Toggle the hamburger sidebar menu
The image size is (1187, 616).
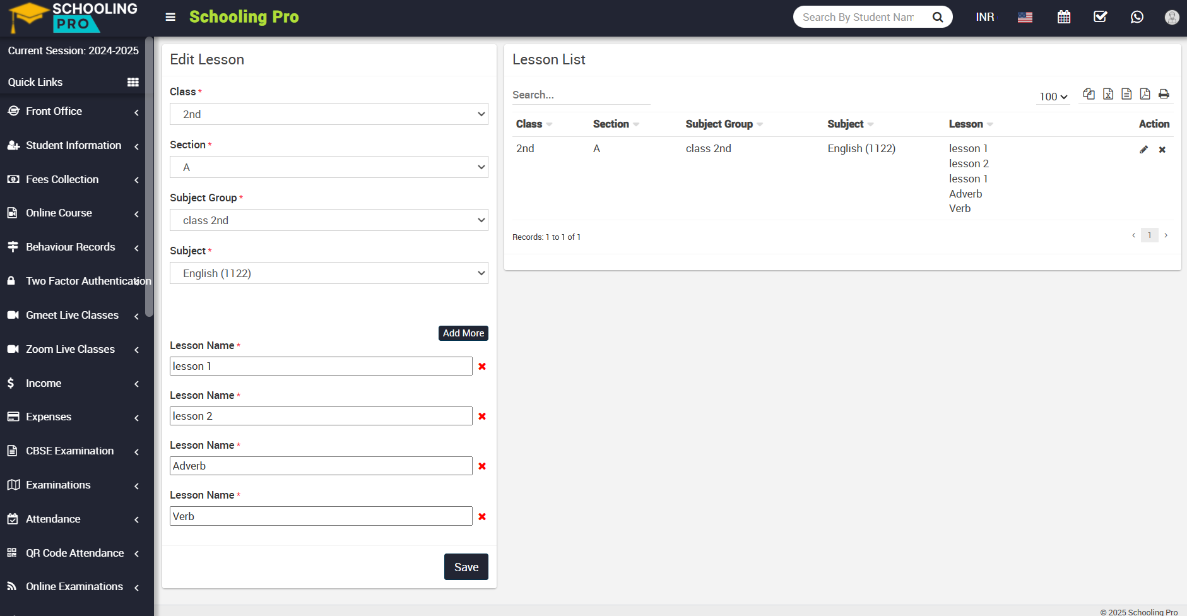point(170,17)
